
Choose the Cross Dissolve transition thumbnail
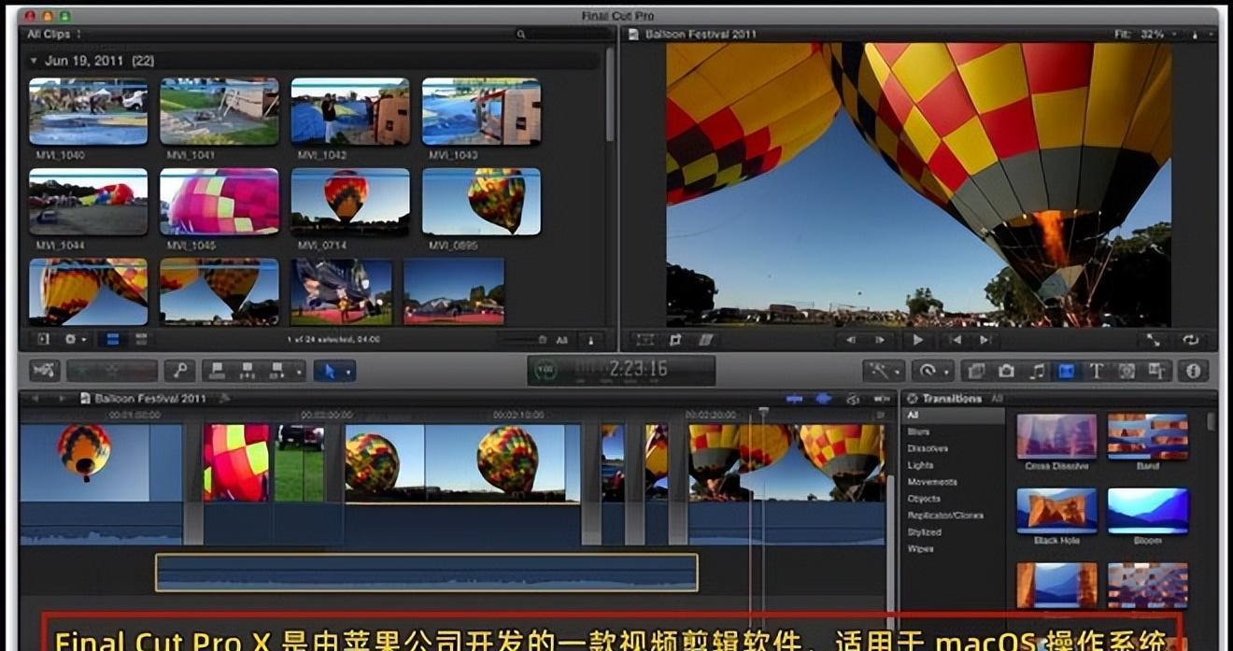1056,436
